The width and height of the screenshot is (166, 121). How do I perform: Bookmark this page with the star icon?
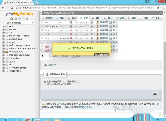click(158, 8)
